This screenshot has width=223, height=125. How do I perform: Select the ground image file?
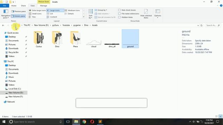130,39
